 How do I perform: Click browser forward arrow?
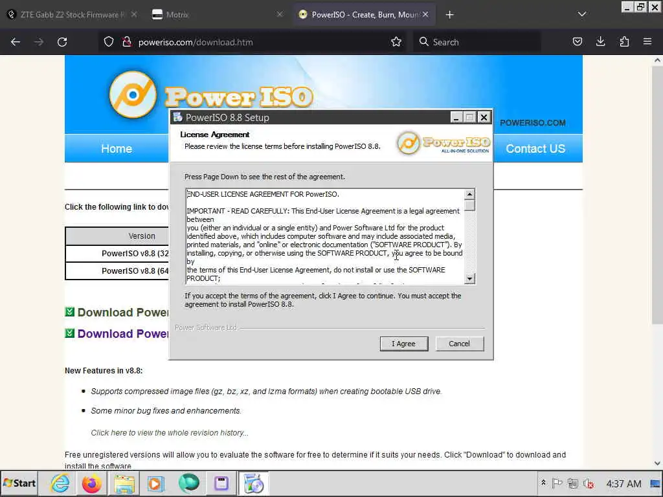(x=39, y=42)
